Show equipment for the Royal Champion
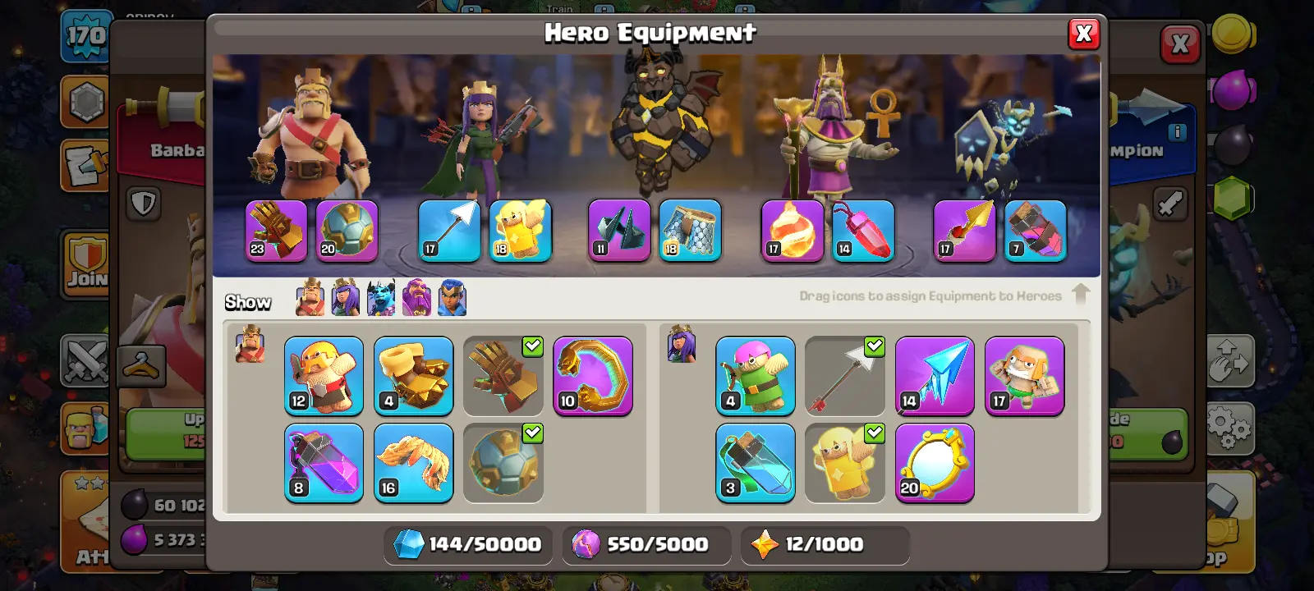Screen dimensions: 1314x591 click(453, 297)
